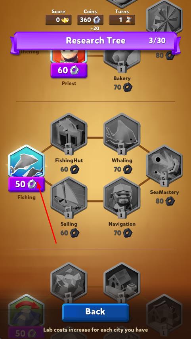The image size is (191, 339).
Task: Select the locked rock research icon near bottom
Action: tap(69, 282)
